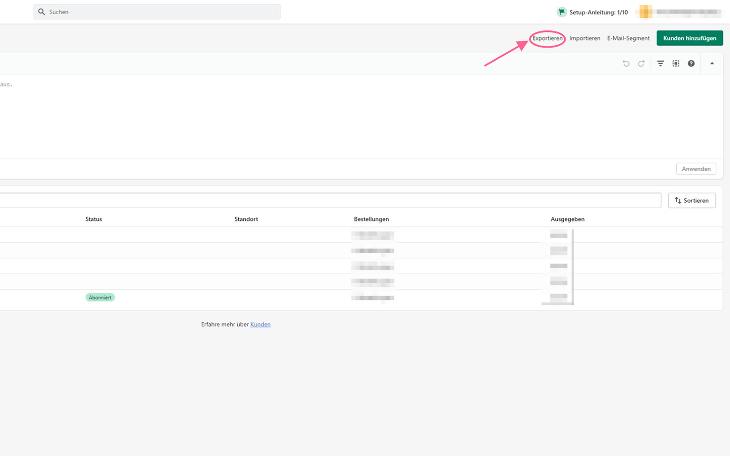Viewport: 730px width, 456px height.
Task: Click the green flag setup icon
Action: click(x=561, y=12)
